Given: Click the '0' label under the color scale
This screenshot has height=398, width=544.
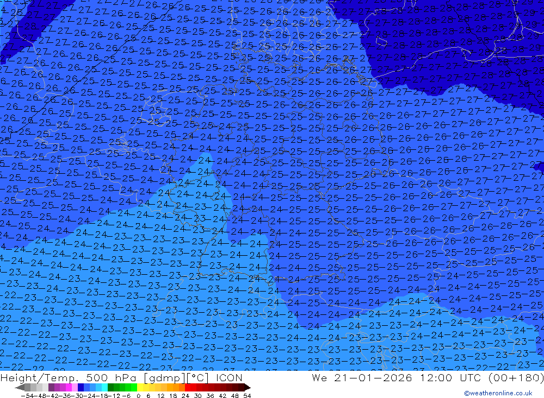Looking at the screenshot, I should click(x=138, y=396).
